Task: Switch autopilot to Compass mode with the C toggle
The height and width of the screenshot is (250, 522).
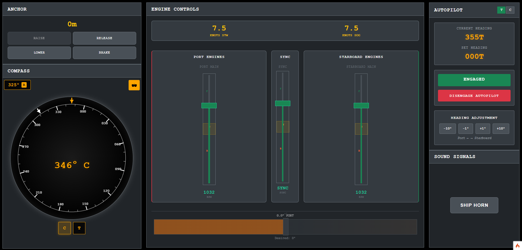Action: [510, 10]
